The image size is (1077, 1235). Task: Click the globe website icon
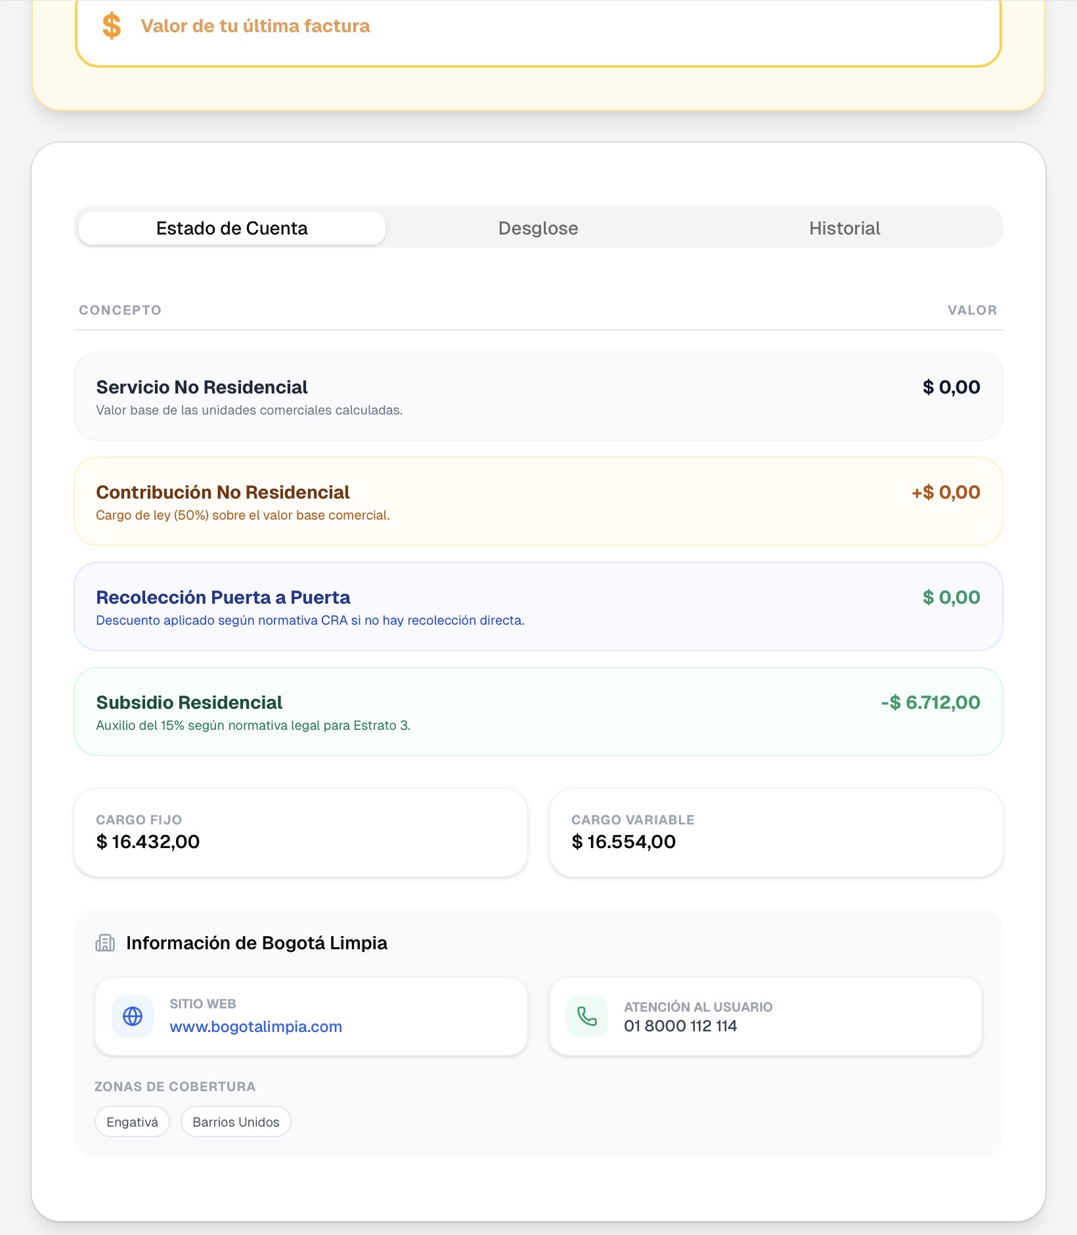tap(133, 1016)
